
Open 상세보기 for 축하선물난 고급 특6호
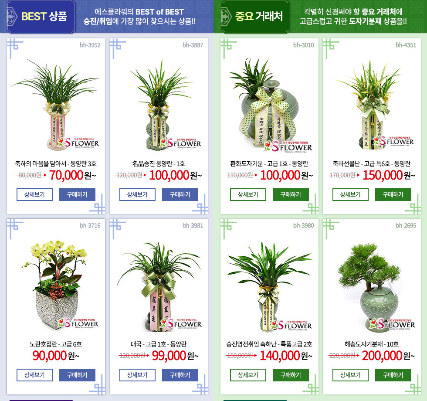[350, 194]
